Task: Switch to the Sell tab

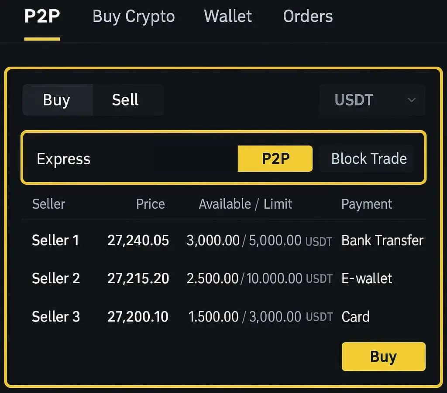Action: pos(125,100)
